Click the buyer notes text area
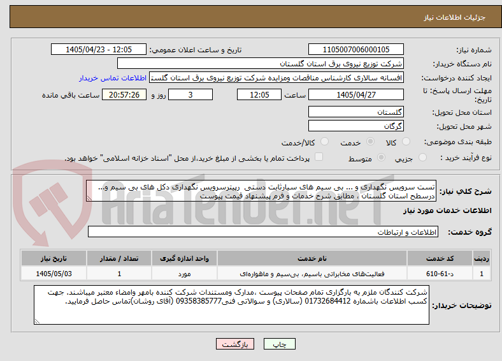This screenshot has height=361, width=502. coord(231,305)
